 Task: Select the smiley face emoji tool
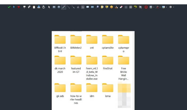point(111,7)
